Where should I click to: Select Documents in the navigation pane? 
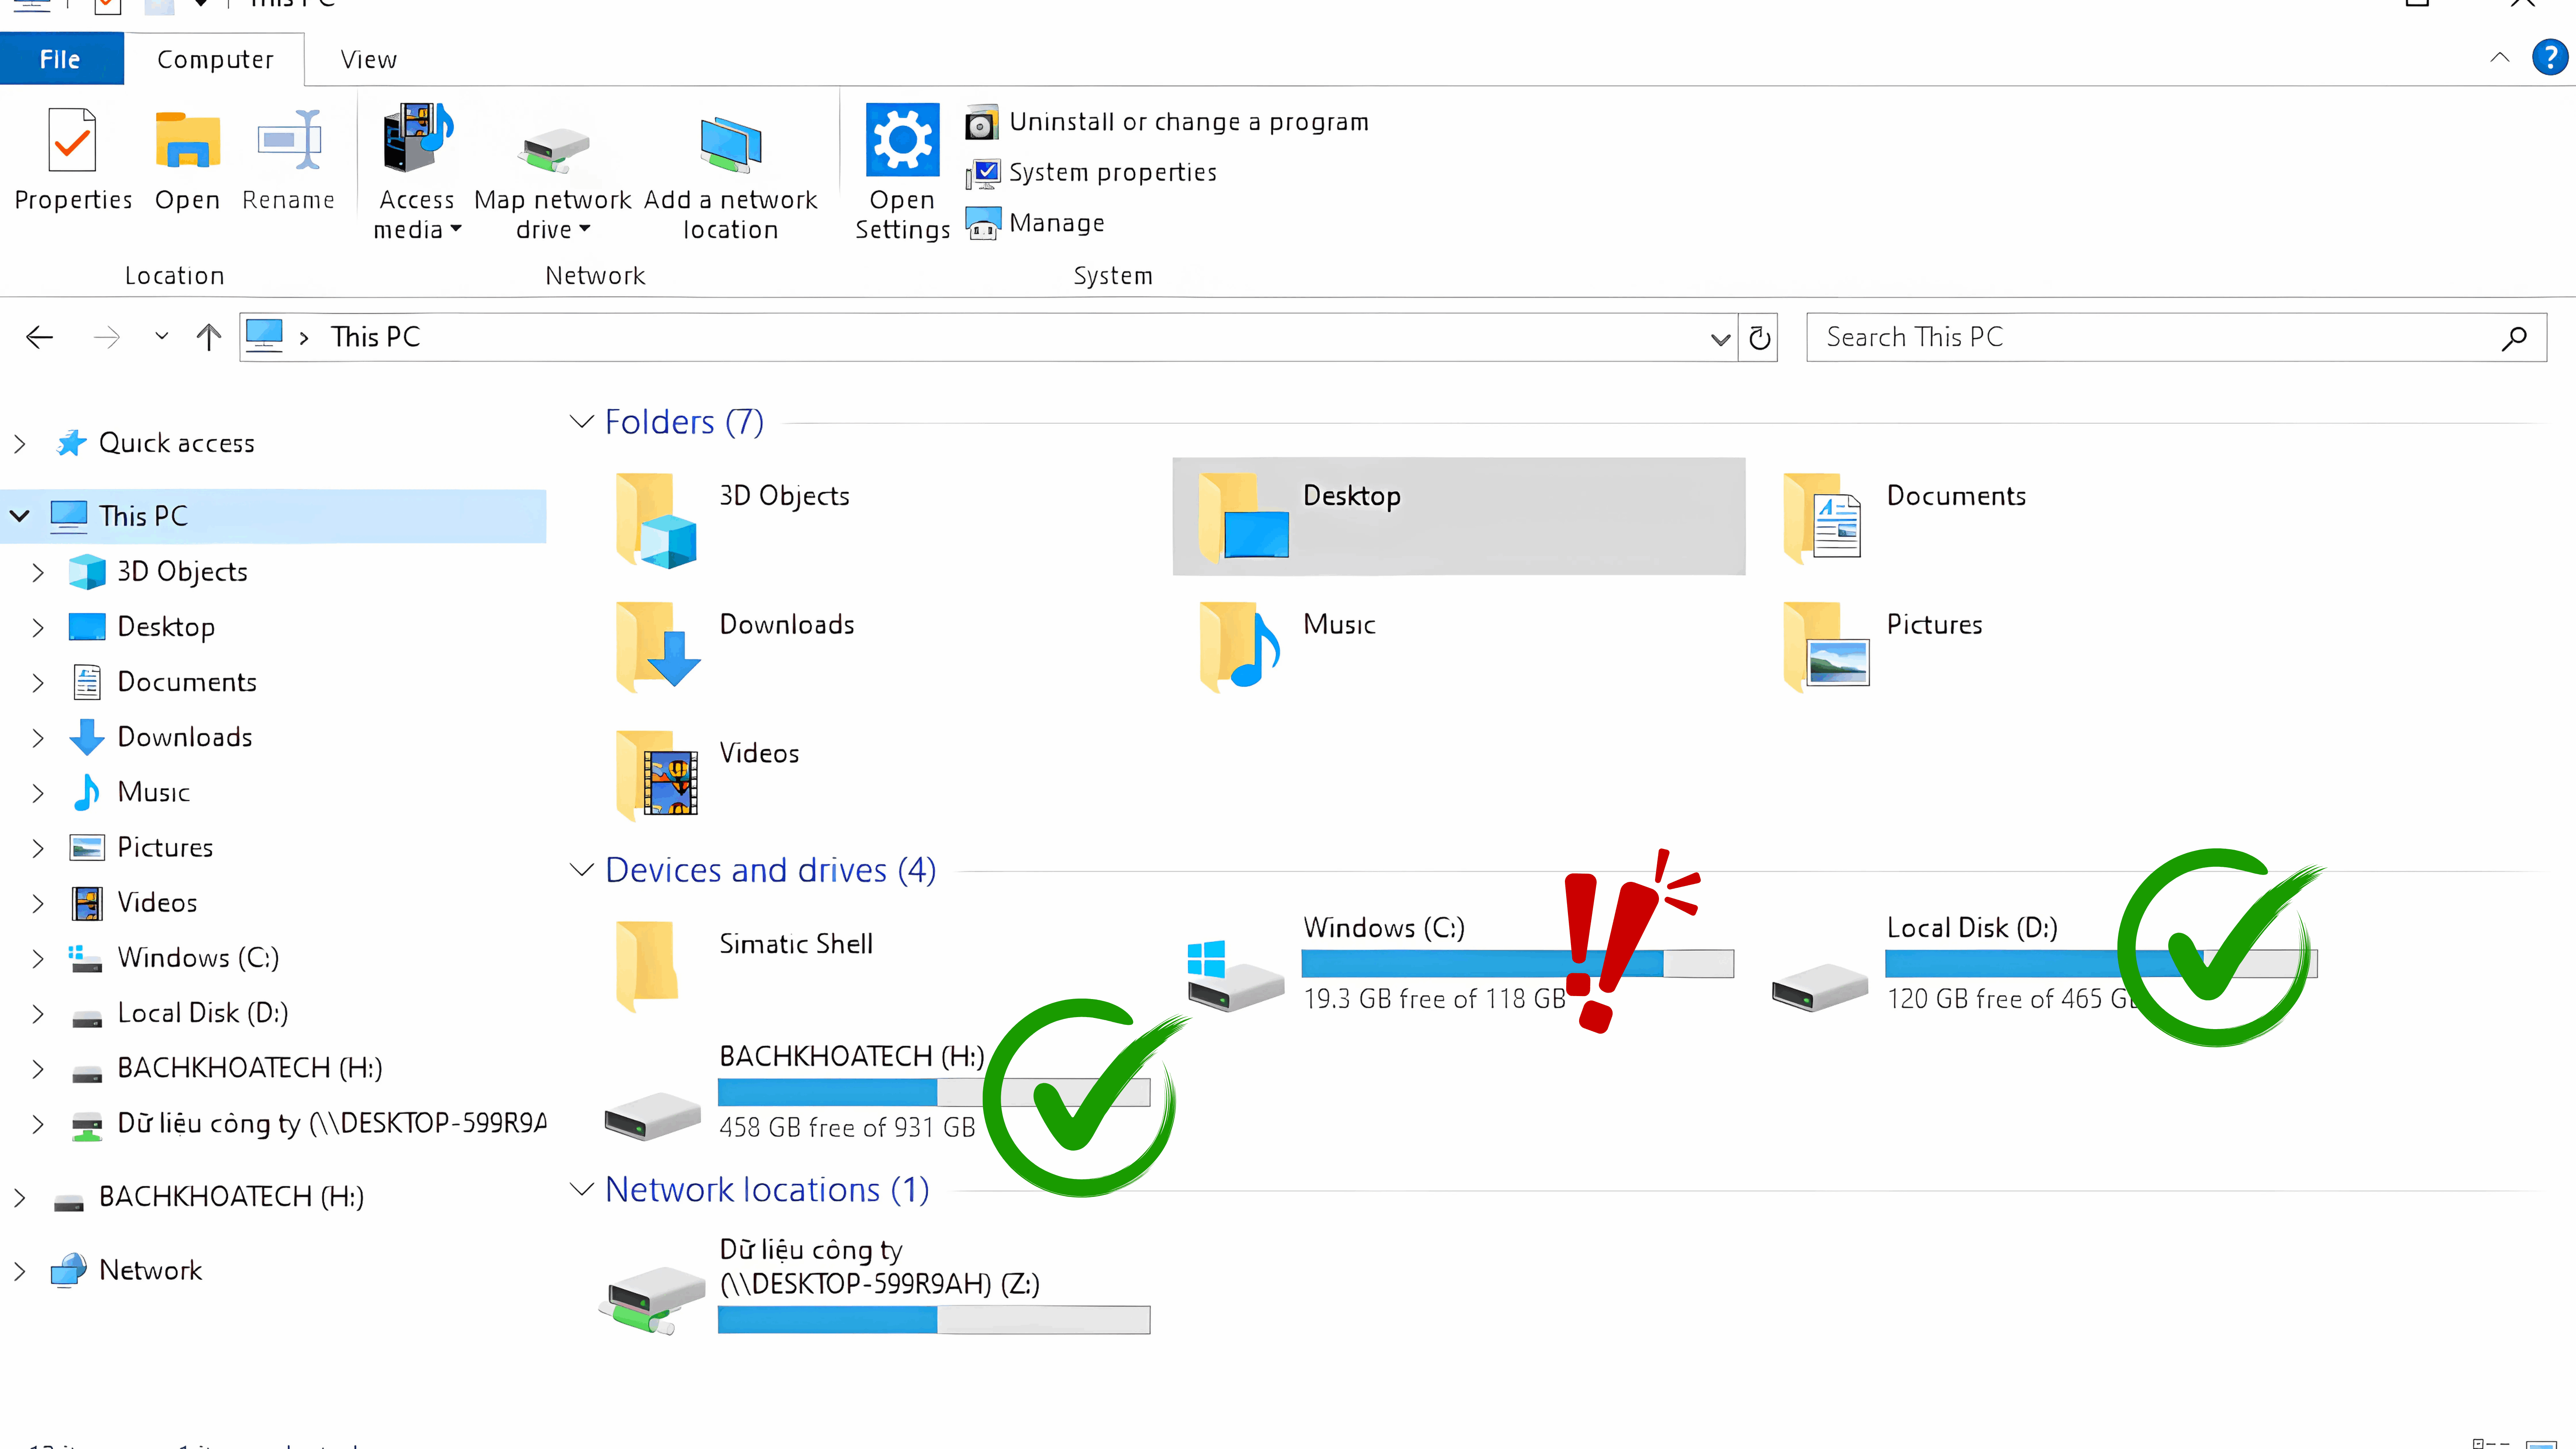point(187,682)
